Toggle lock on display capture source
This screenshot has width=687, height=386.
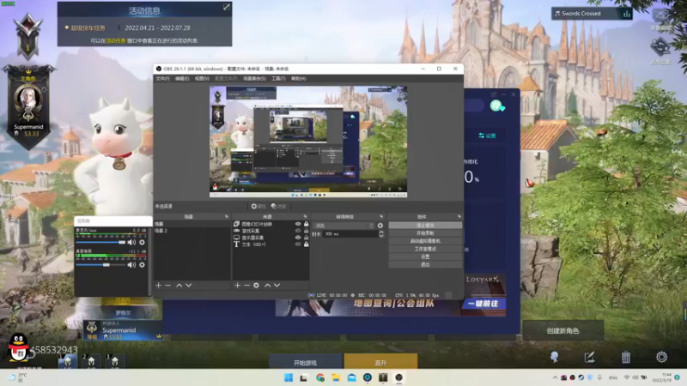(307, 238)
